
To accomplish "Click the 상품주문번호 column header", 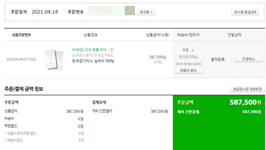I will (21, 35).
